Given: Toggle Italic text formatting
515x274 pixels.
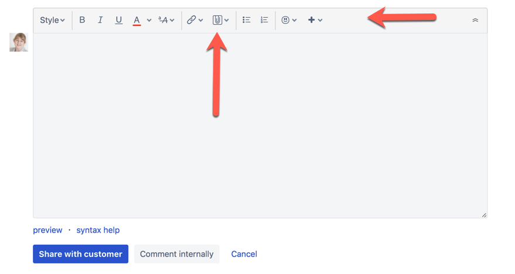Looking at the screenshot, I should pyautogui.click(x=100, y=20).
